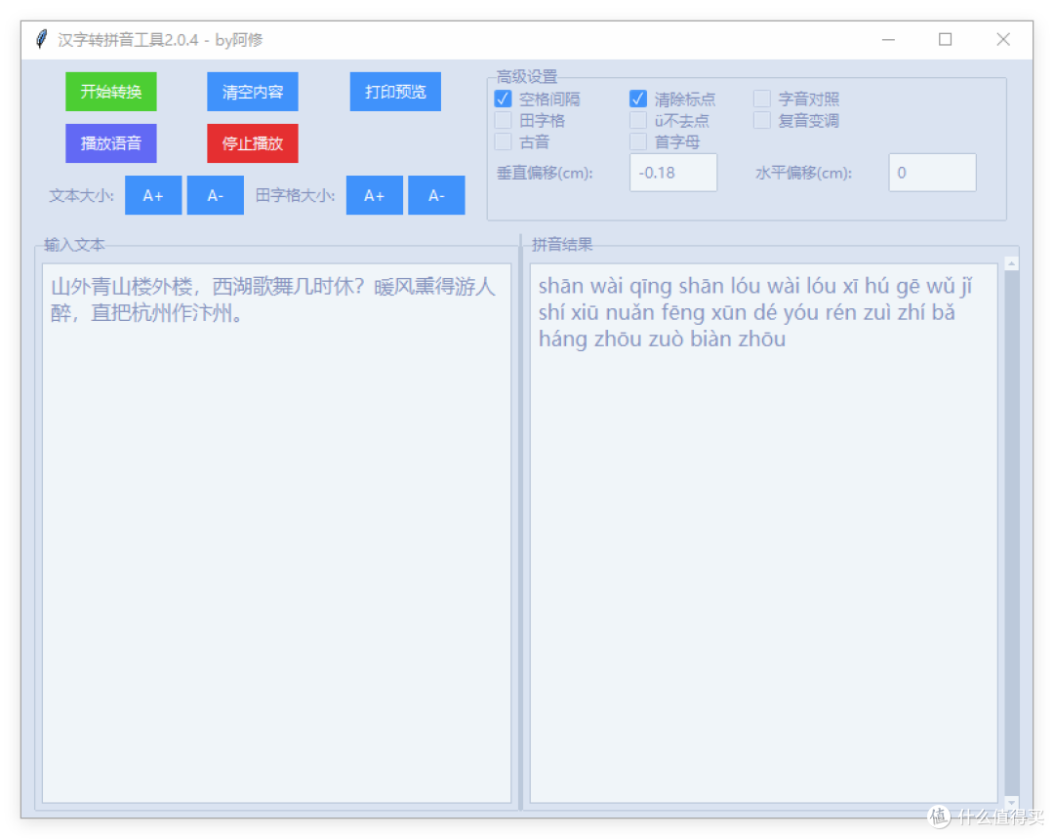Viewport: 1054px width, 839px height.
Task: Decrease 田字格大小 with A- button
Action: (436, 195)
